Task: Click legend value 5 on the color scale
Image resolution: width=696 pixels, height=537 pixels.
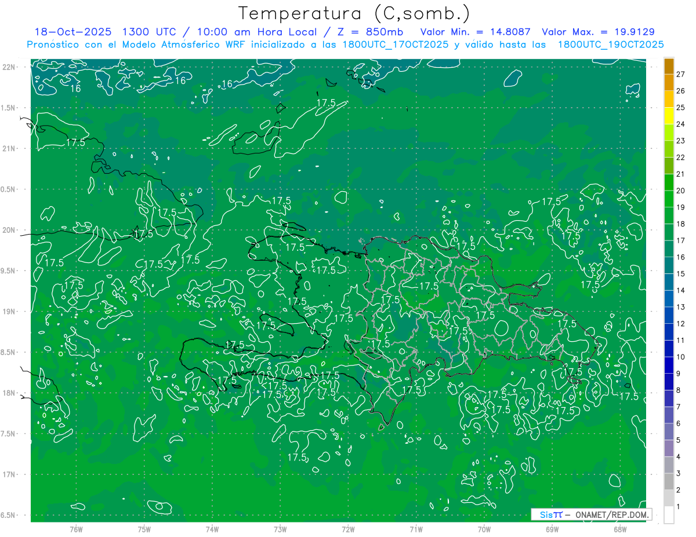Action: click(x=679, y=440)
